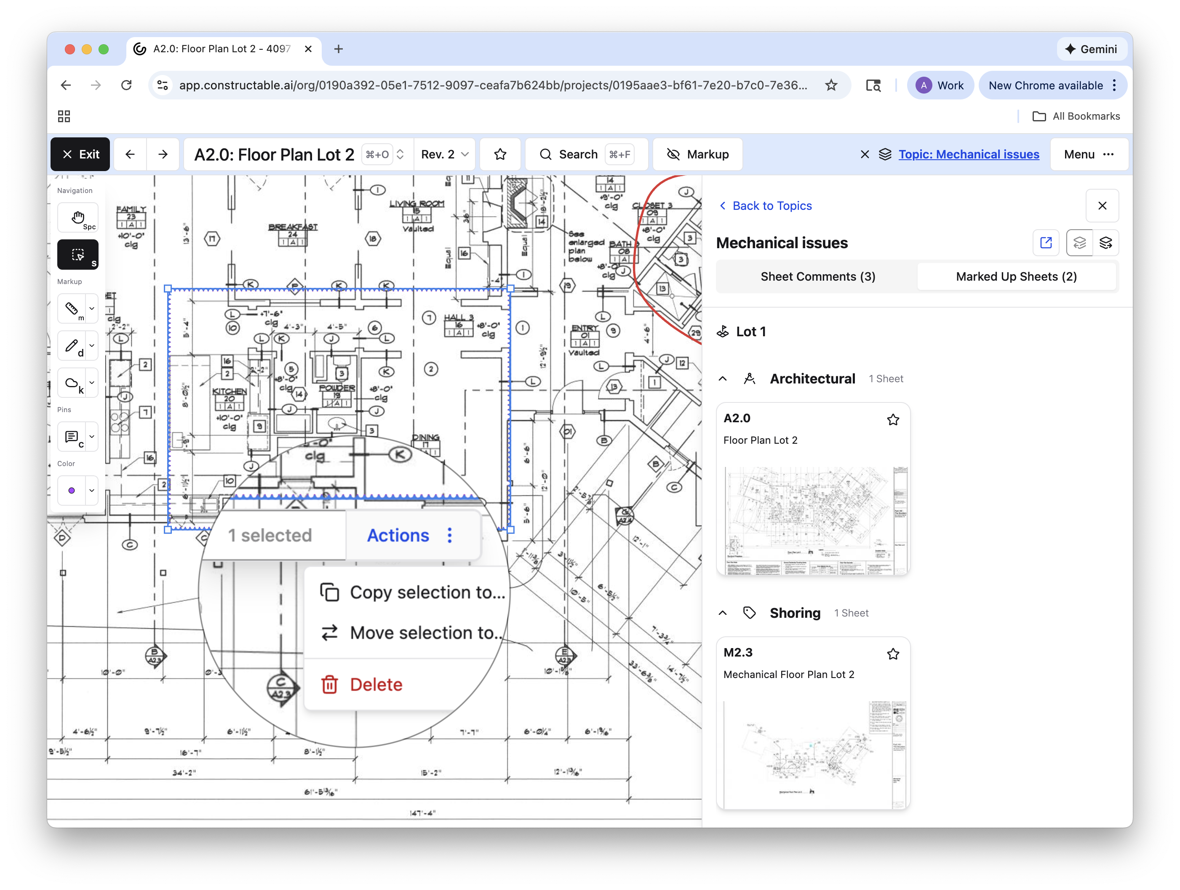The width and height of the screenshot is (1180, 890).
Task: Bookmark this page with the address bar star
Action: point(831,86)
